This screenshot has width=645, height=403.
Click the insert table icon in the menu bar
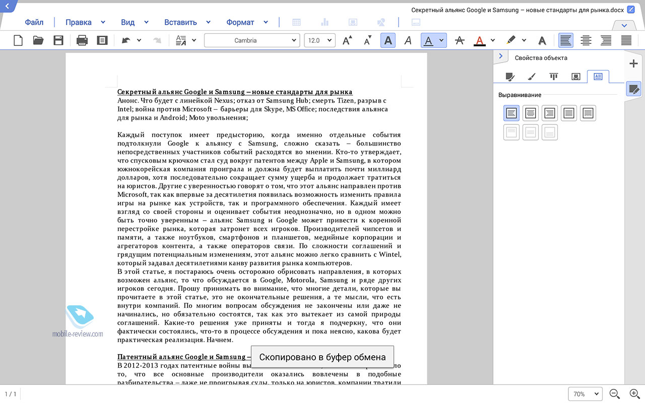tap(297, 22)
